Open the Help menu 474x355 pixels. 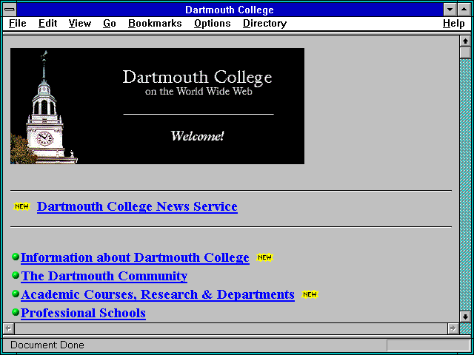pos(454,24)
